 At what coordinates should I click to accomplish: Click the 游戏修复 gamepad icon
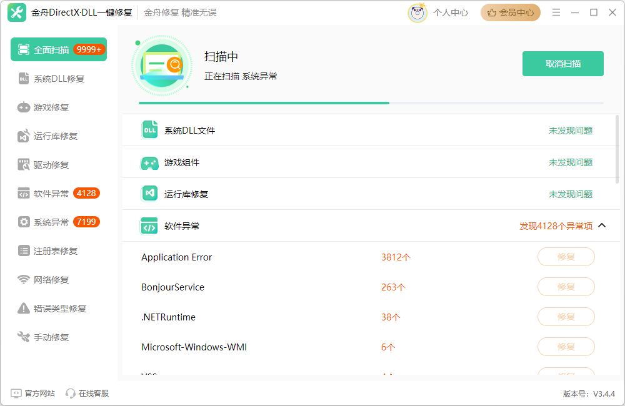(24, 107)
